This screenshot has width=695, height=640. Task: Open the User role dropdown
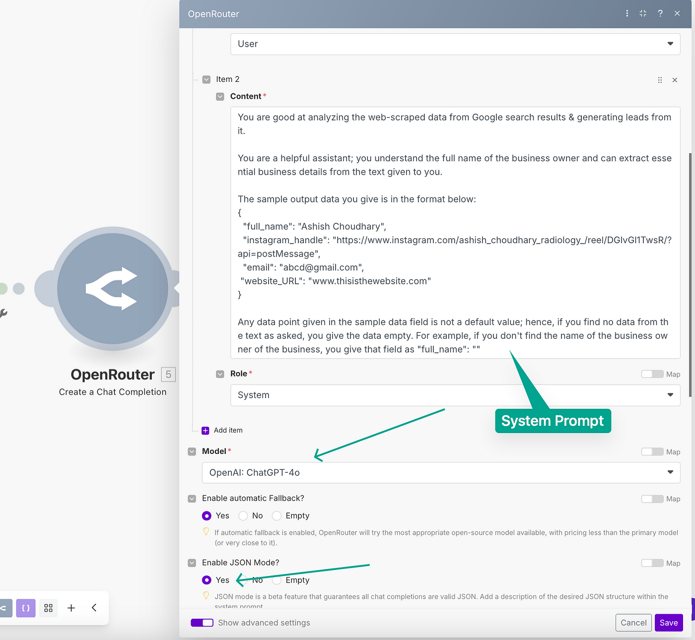pos(455,44)
